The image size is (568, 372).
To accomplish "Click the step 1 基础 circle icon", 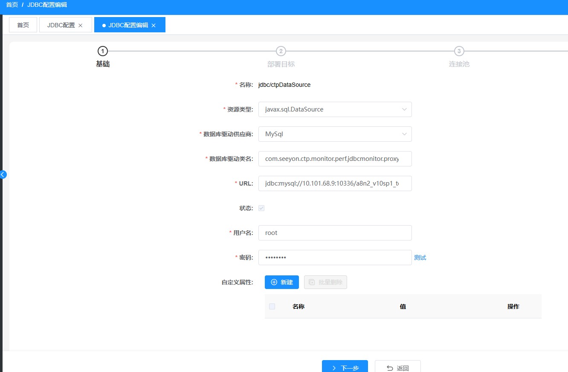I will tap(102, 51).
